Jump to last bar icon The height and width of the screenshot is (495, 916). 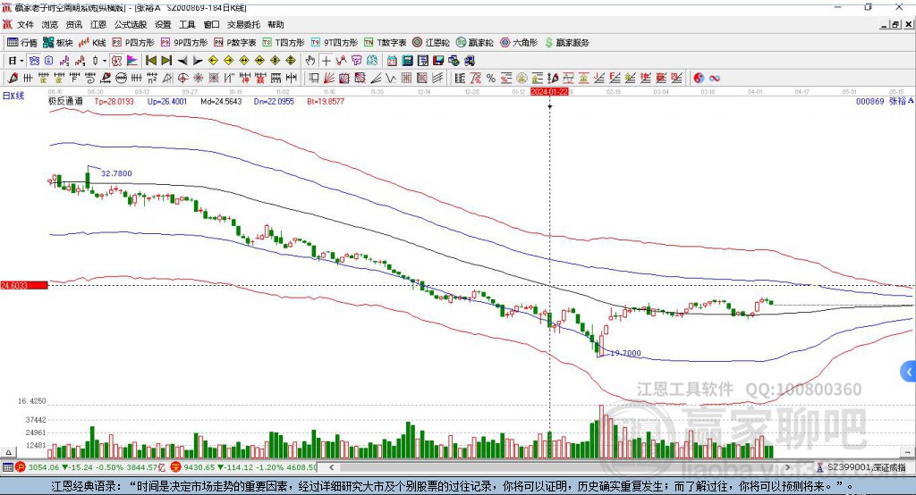tap(166, 61)
